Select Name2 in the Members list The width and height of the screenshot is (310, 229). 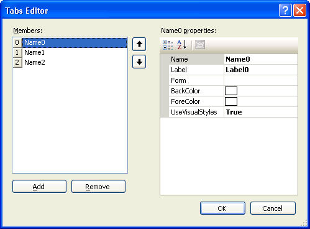pyautogui.click(x=75, y=62)
